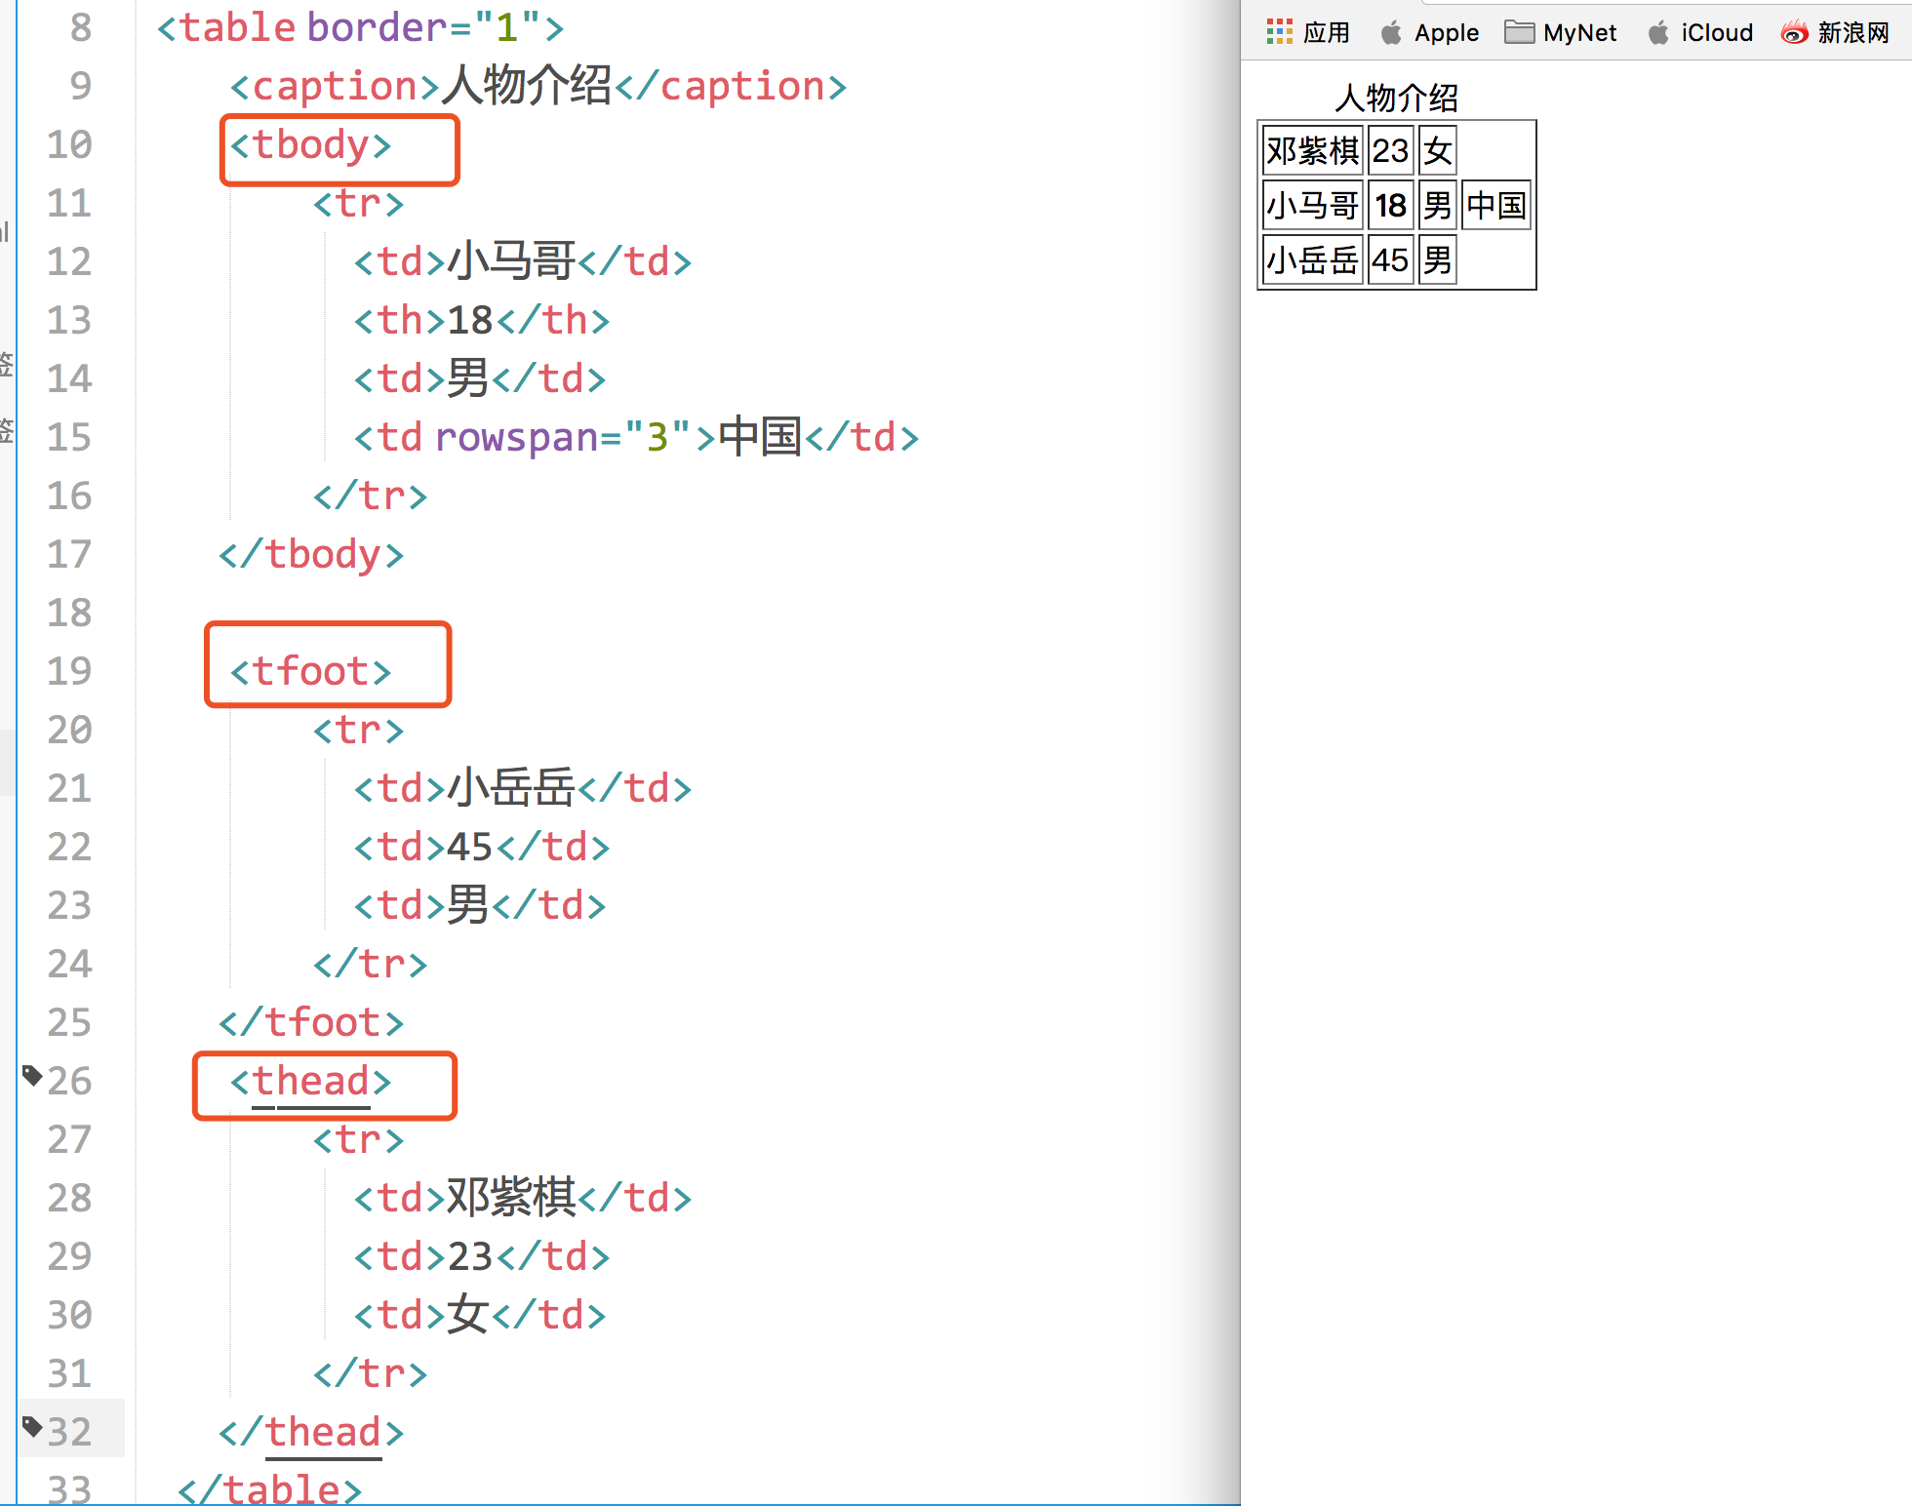Click line number 19 in the gutter
This screenshot has width=1912, height=1506.
pos(69,671)
